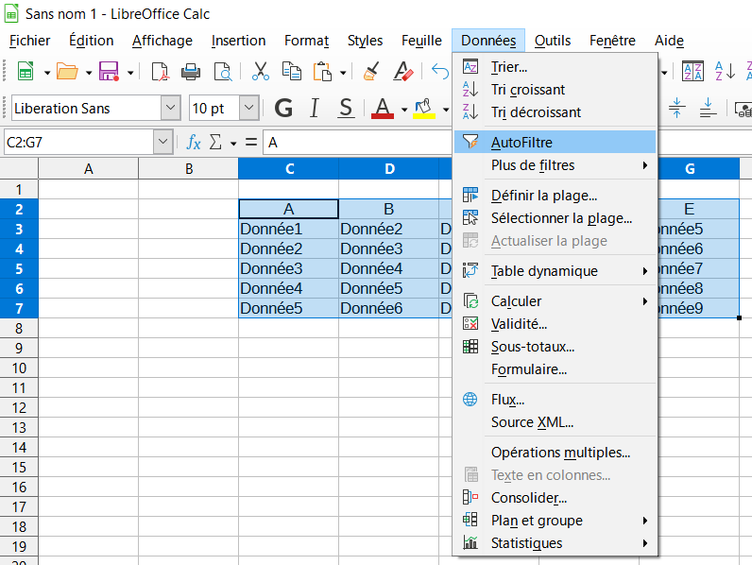
Task: Click inside the formula input line
Action: [357, 143]
